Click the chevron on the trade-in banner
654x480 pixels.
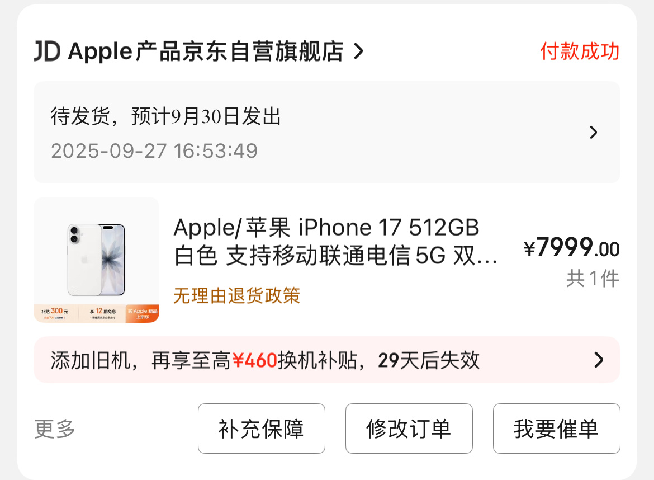coord(599,360)
